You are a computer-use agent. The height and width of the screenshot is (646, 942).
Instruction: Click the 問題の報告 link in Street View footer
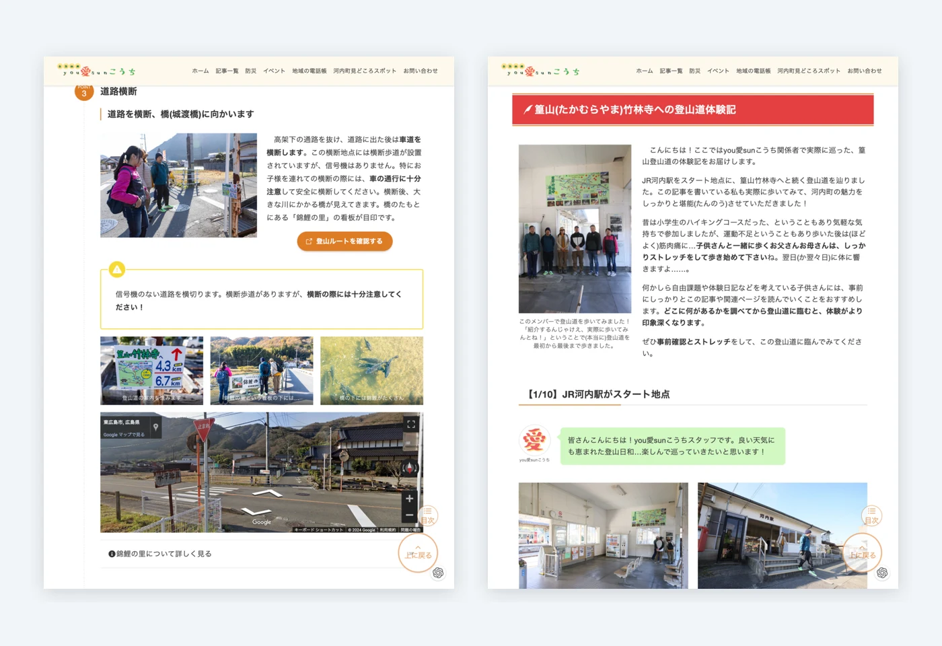tap(410, 530)
